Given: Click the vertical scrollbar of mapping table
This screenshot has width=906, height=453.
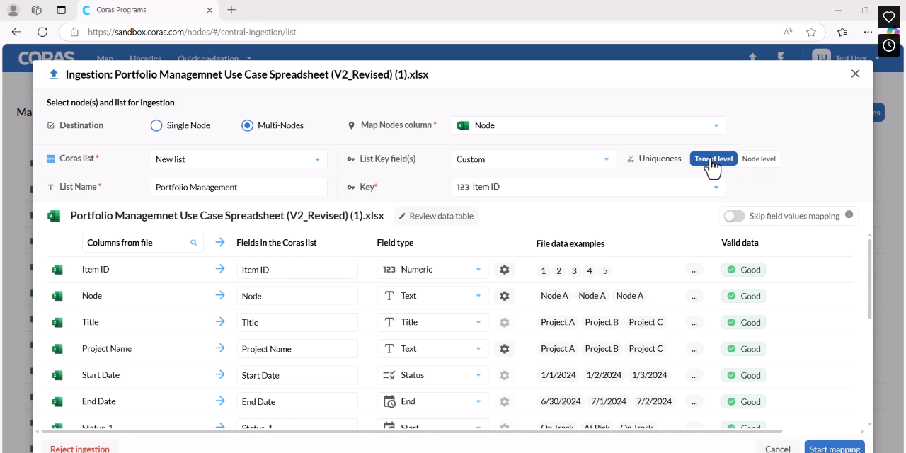Looking at the screenshot, I should coord(869,279).
